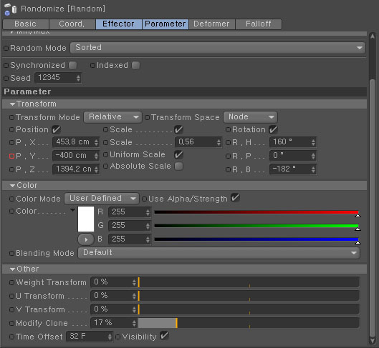Click the scrollbar down arrow at bottom right

373,341
